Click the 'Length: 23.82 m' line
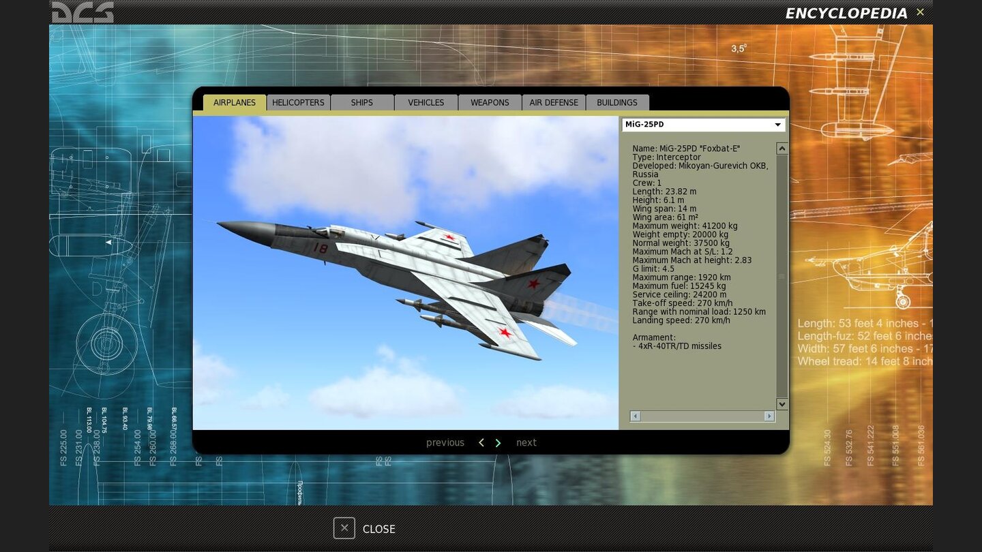 click(x=664, y=191)
